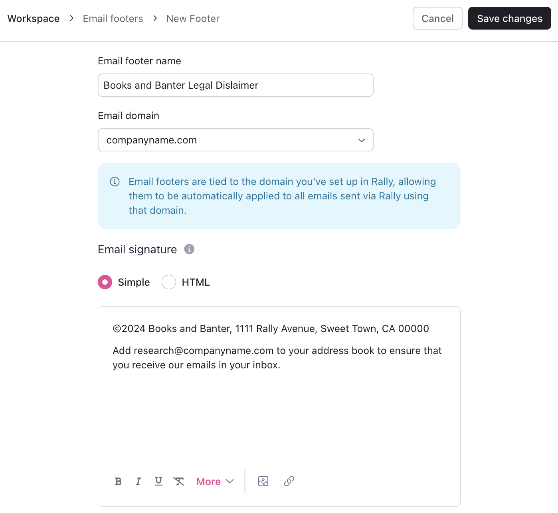Open the Email domain dropdown
The height and width of the screenshot is (513, 558).
tap(235, 140)
